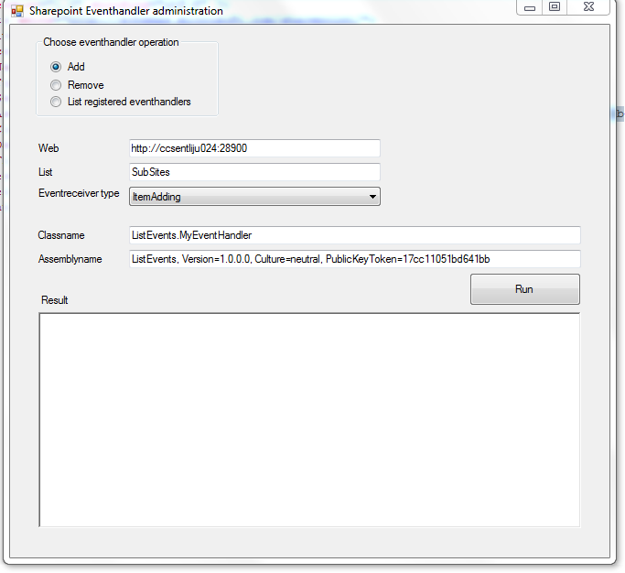Click the 'Choose eventhandler operation' group title
The image size is (625, 573).
click(111, 42)
